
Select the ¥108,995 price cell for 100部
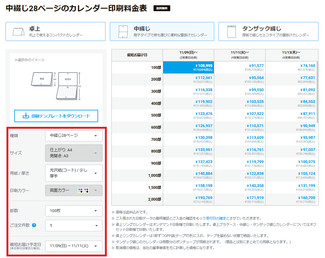pos(188,67)
